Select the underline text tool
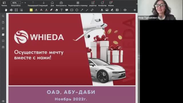Screen dimensions: 183x103 click(36, 10)
